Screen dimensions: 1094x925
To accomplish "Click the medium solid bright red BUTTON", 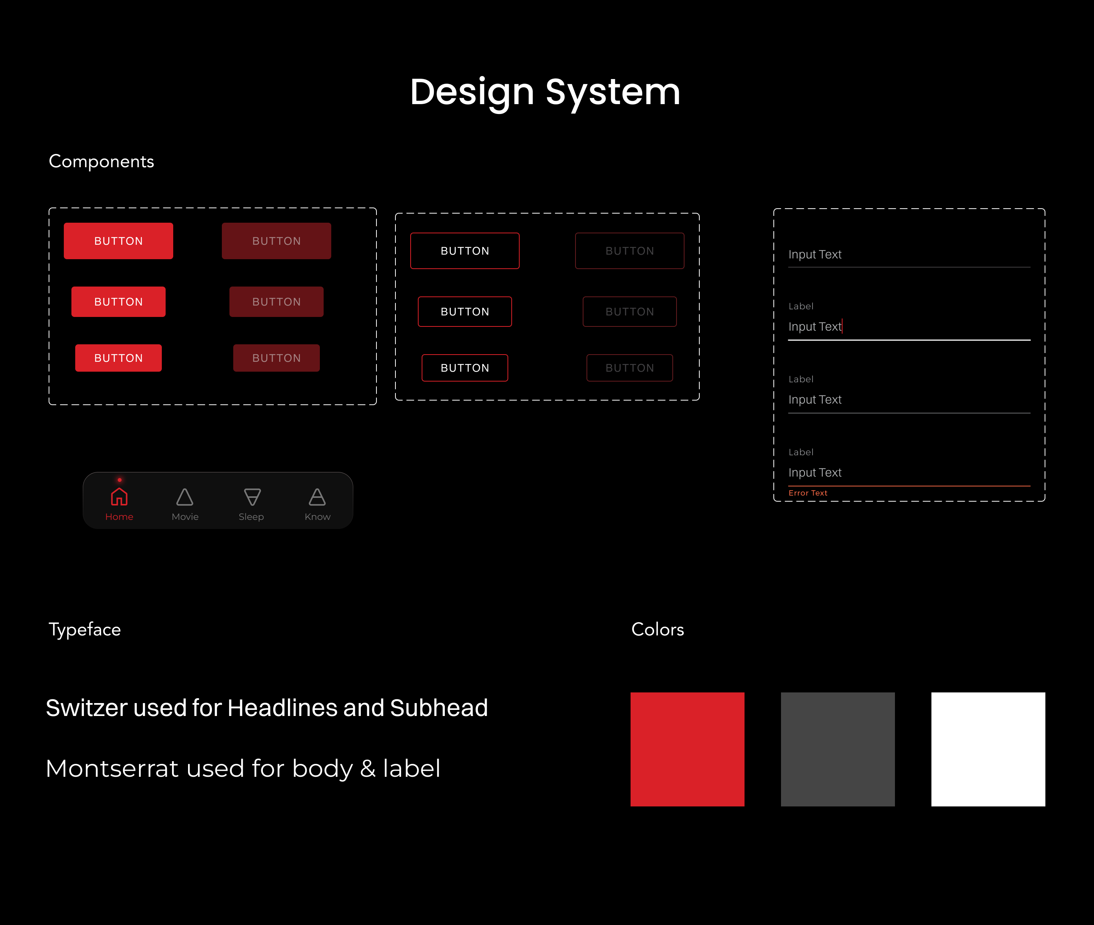I will coord(119,301).
